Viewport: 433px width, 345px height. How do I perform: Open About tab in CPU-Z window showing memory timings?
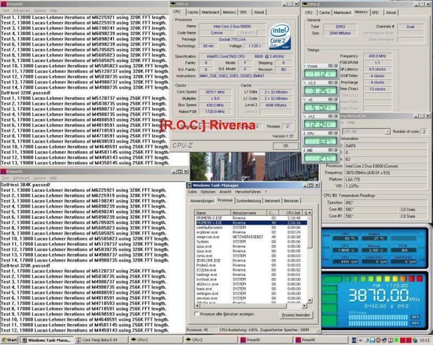[391, 12]
